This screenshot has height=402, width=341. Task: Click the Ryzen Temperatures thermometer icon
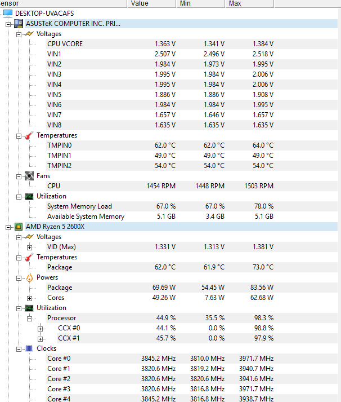[29, 257]
